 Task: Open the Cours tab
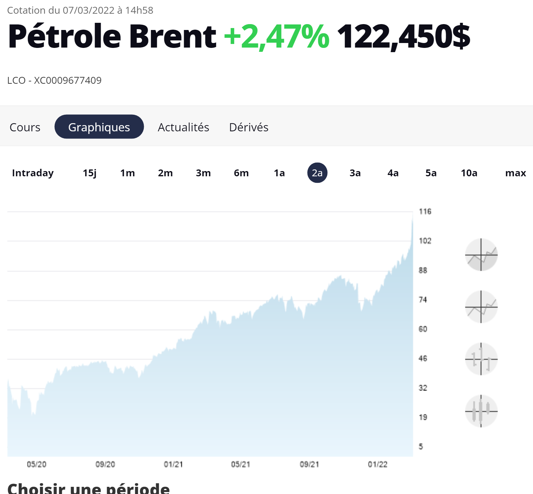coord(25,127)
